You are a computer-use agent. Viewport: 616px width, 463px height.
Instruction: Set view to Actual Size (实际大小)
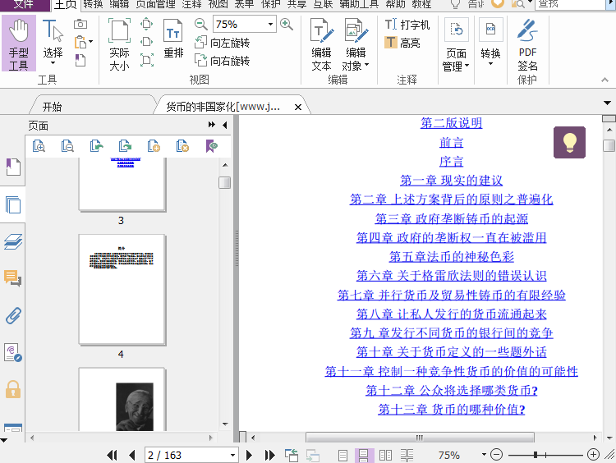point(119,44)
